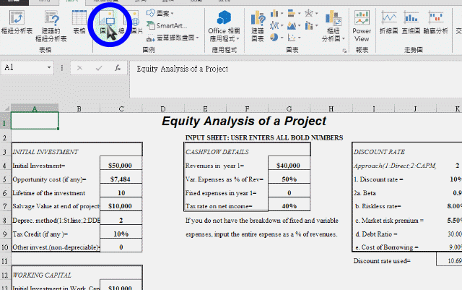Insert Online Pictures with globe icon
This screenshot has width=462, height=290.
tap(134, 22)
